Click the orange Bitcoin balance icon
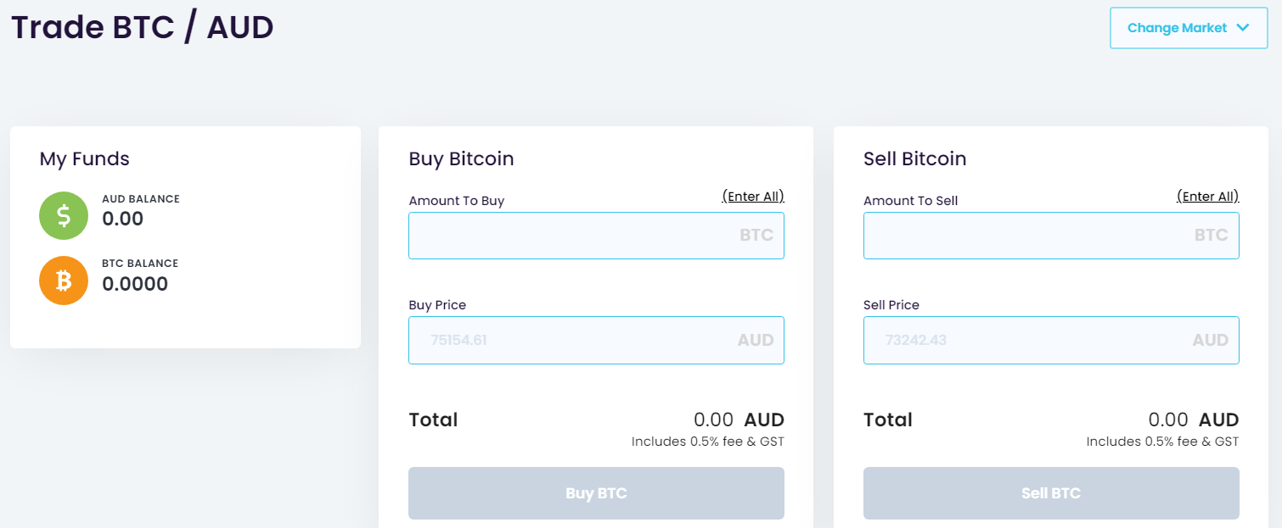This screenshot has width=1282, height=528. (x=64, y=281)
